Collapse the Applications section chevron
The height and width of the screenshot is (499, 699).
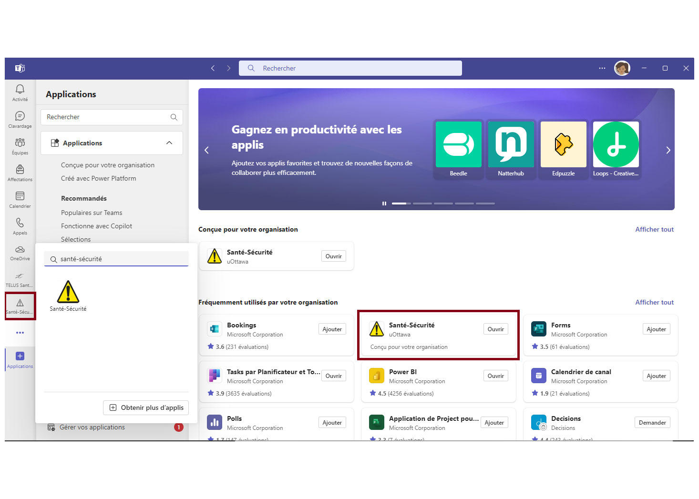[x=169, y=143]
